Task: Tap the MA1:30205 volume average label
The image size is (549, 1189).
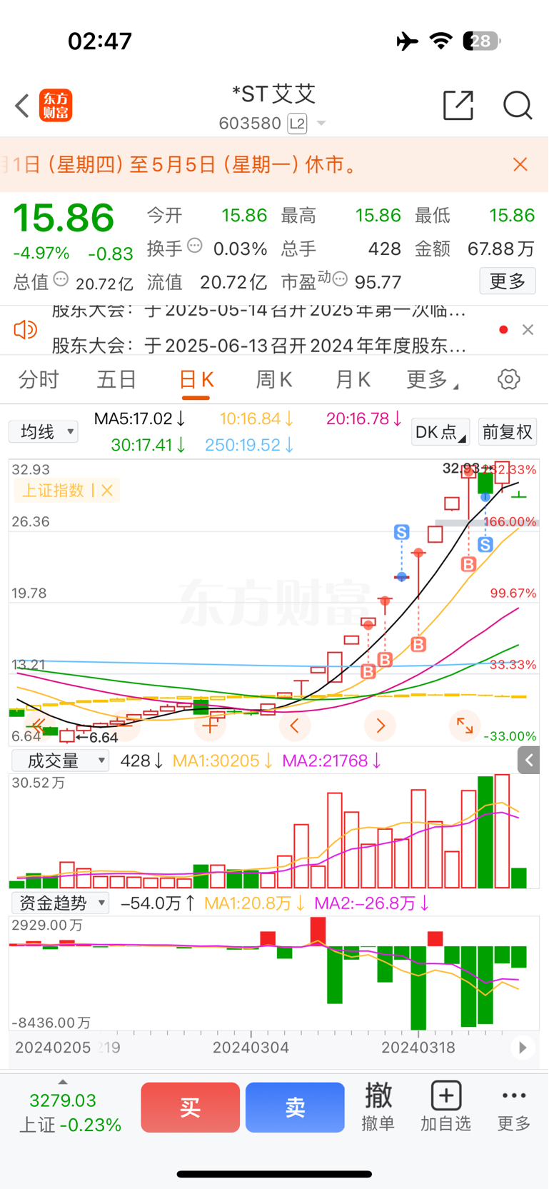Action: coord(223,761)
